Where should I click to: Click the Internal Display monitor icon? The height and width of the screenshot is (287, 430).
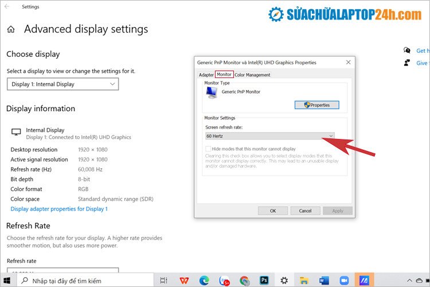[x=16, y=132]
